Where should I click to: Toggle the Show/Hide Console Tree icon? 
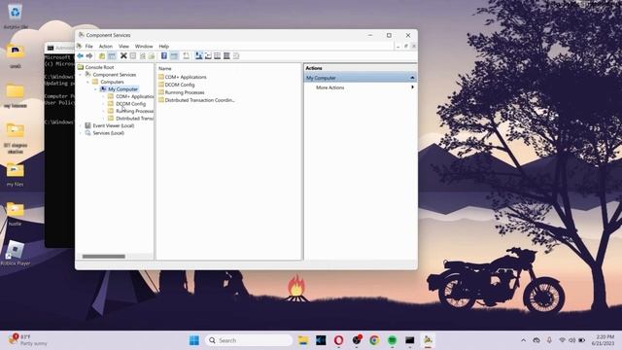click(x=112, y=56)
